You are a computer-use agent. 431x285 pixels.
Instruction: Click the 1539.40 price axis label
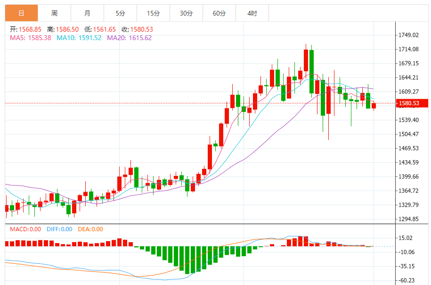[409, 120]
